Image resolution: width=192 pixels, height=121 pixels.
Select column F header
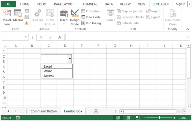click(98, 46)
